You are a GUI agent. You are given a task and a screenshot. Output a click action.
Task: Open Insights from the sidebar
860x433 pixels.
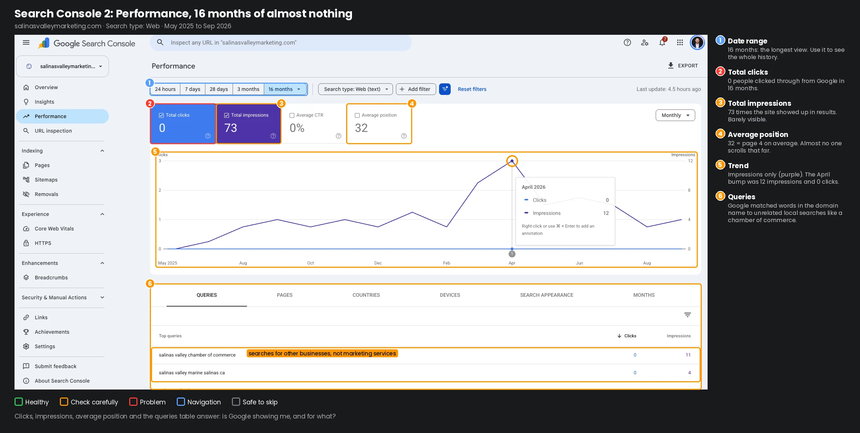click(62, 102)
